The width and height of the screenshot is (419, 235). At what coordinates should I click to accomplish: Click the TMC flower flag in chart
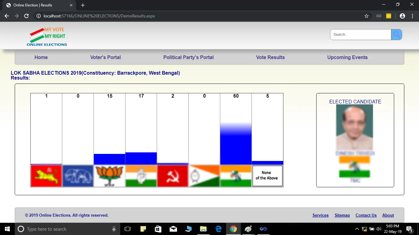click(236, 176)
